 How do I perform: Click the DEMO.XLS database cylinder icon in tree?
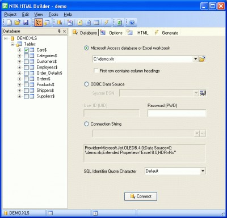coord(12,39)
